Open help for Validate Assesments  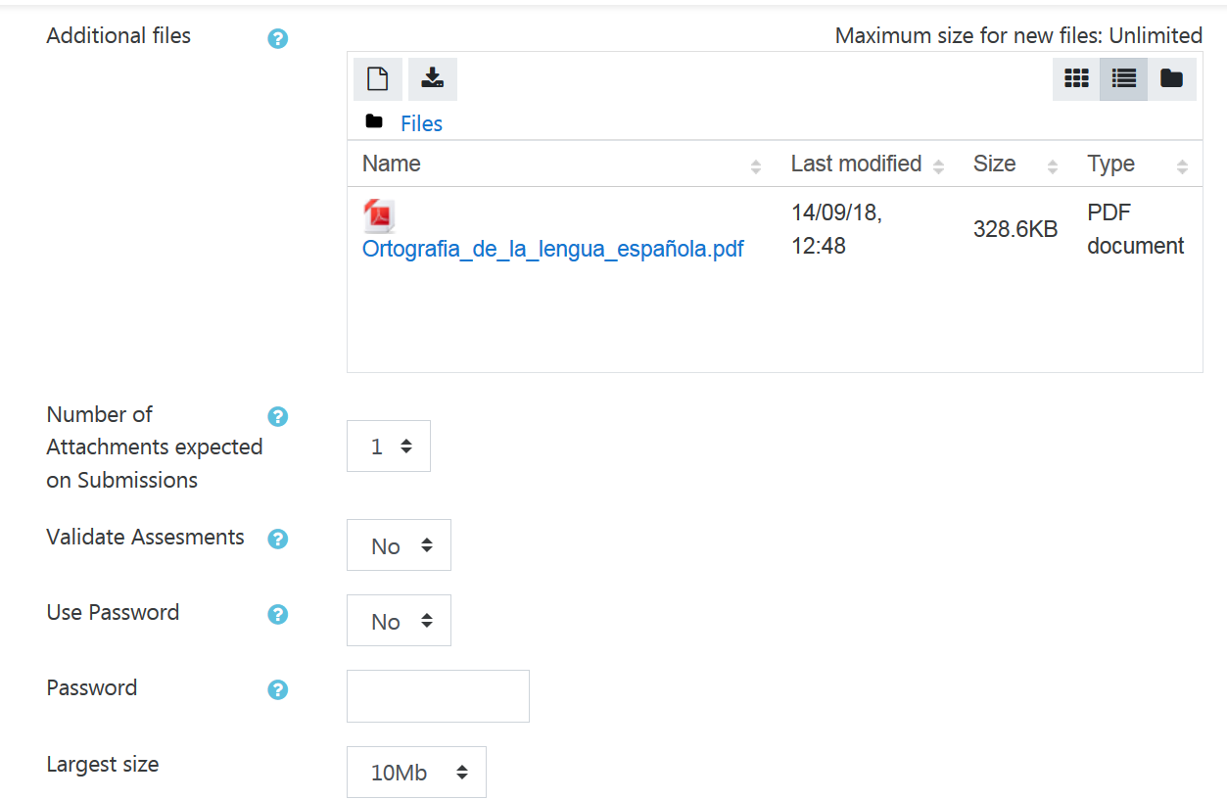(278, 539)
